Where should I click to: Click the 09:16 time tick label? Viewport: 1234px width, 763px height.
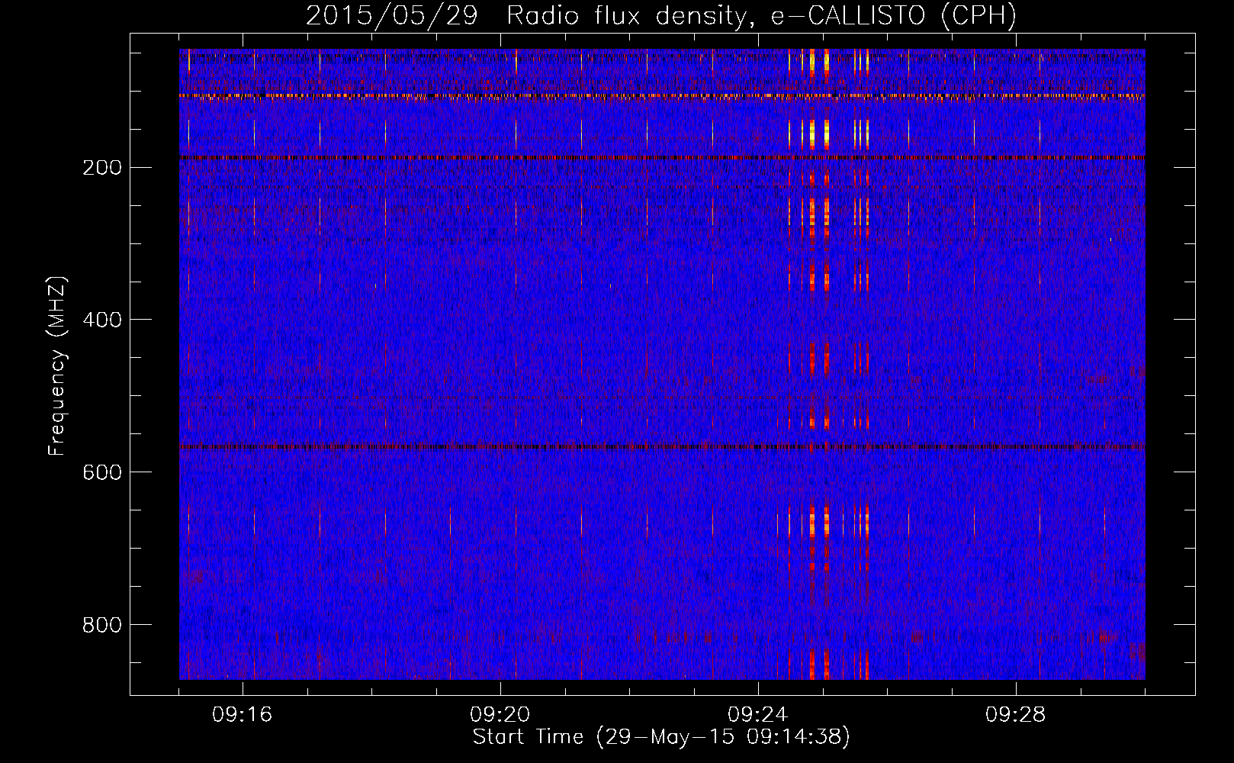point(243,715)
